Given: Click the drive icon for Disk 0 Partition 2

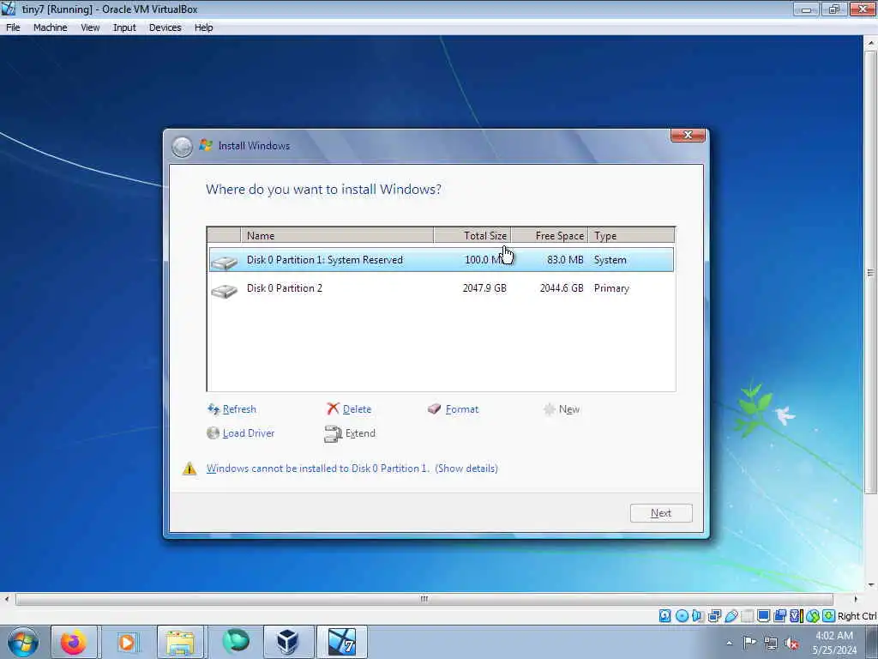Looking at the screenshot, I should [x=225, y=290].
